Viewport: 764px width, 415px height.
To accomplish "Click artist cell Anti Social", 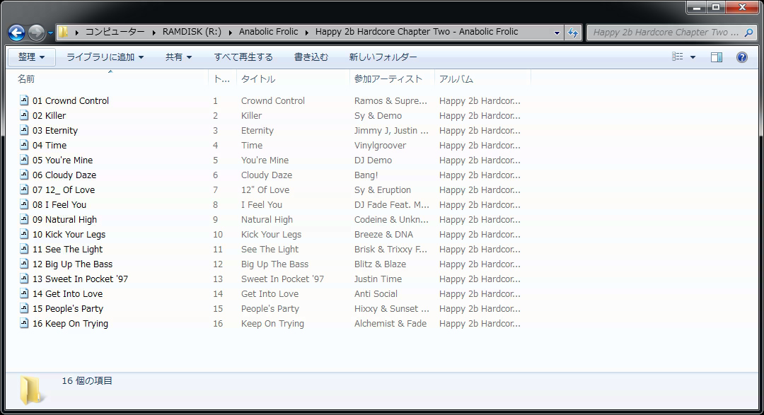I will (376, 293).
